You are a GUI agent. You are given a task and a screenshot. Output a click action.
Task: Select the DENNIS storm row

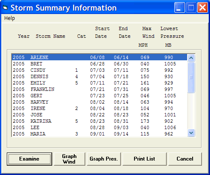coord(99,76)
